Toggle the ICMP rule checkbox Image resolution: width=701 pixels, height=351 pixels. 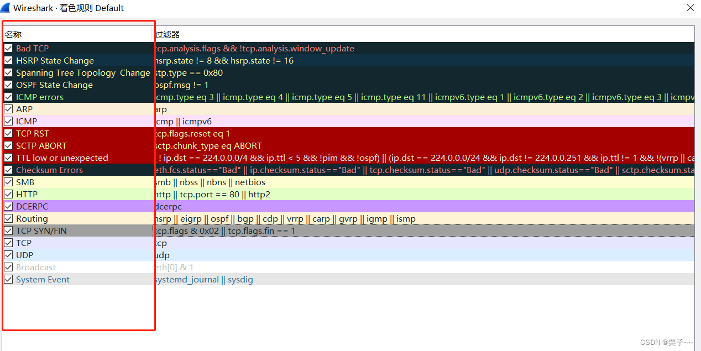(x=8, y=122)
